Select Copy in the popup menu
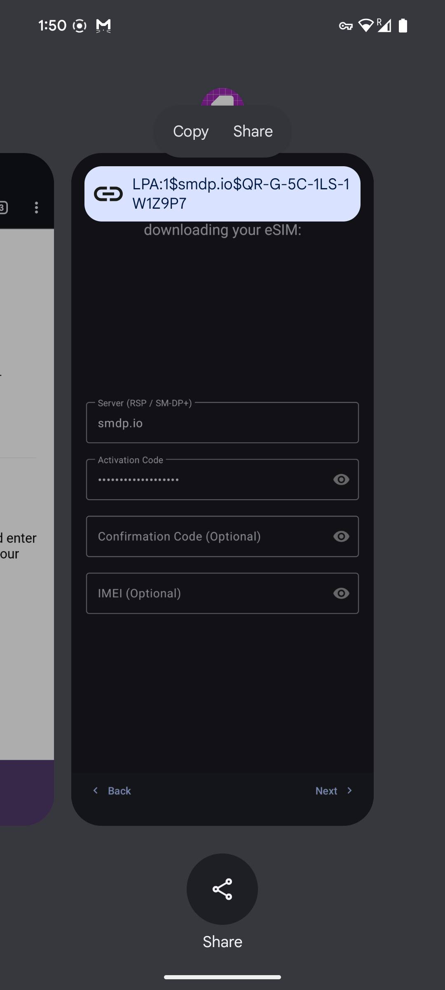The image size is (445, 990). coord(191,131)
